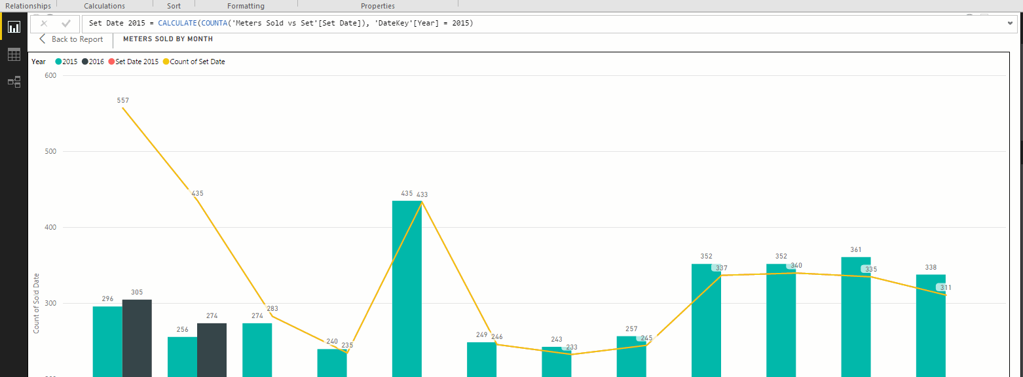Click the 400 y-axis value
This screenshot has height=377, width=1023.
point(50,227)
